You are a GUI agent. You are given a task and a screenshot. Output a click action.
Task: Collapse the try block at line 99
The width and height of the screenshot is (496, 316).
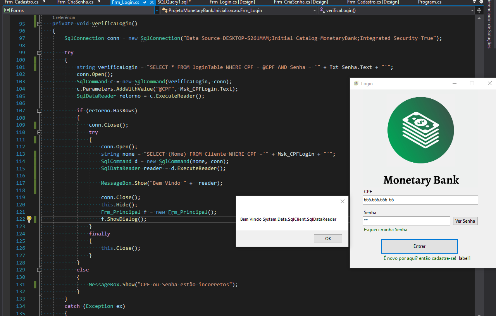pyautogui.click(x=39, y=53)
